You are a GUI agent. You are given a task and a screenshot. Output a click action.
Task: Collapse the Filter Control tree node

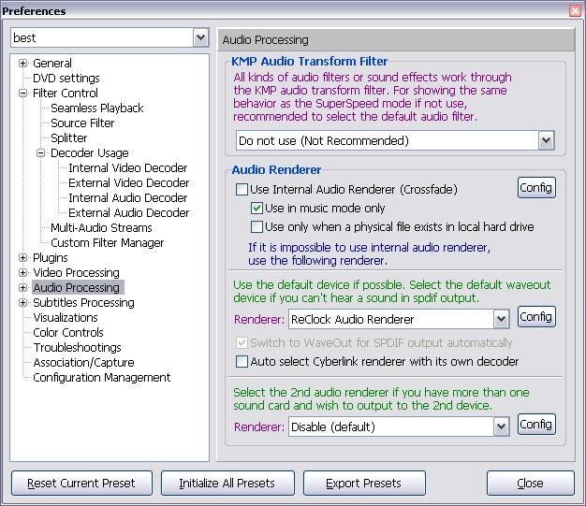(x=23, y=94)
